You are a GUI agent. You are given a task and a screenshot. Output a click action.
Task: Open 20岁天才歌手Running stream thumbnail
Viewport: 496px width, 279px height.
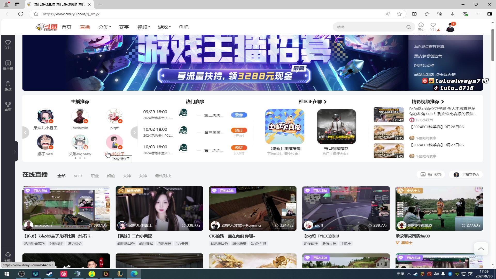tap(253, 208)
